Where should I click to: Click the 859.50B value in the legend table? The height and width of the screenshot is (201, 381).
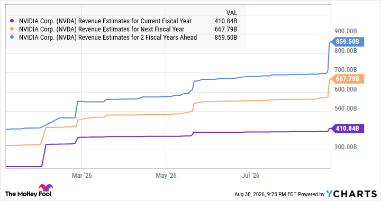tap(226, 38)
